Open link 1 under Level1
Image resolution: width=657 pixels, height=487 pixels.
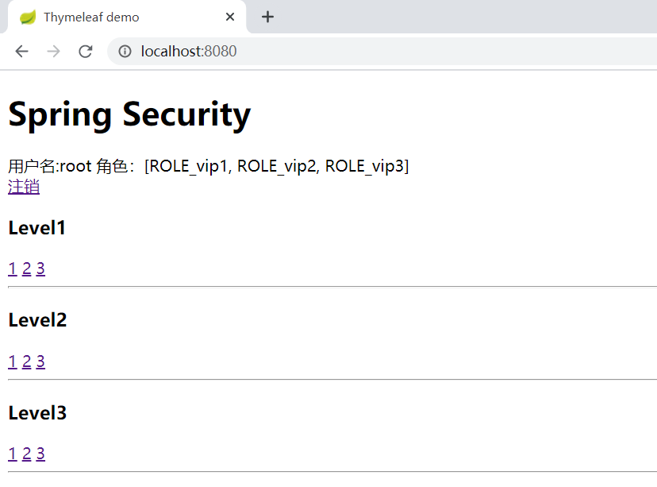[12, 269]
